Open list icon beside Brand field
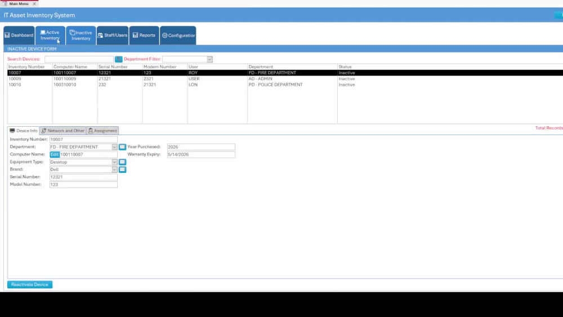The width and height of the screenshot is (563, 317). pyautogui.click(x=122, y=169)
